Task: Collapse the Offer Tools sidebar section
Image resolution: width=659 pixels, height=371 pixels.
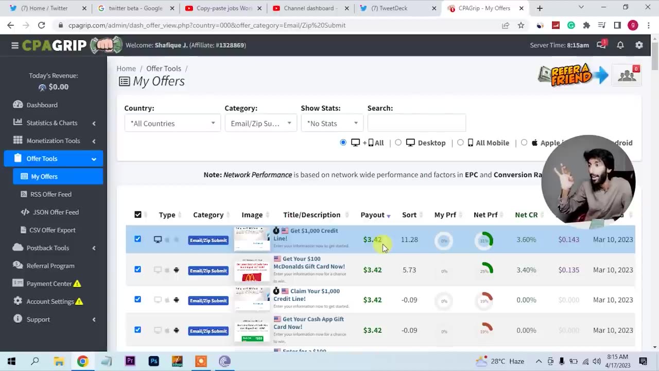Action: (54, 159)
